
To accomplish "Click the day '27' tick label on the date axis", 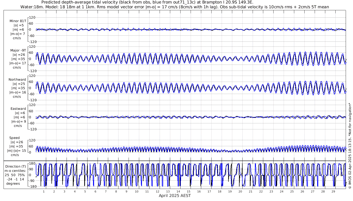I will [313, 191].
